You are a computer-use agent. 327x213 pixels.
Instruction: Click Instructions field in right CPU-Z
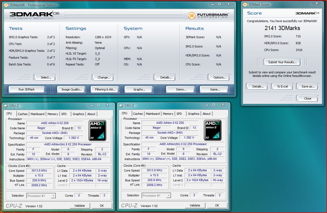pyautogui.click(x=183, y=159)
